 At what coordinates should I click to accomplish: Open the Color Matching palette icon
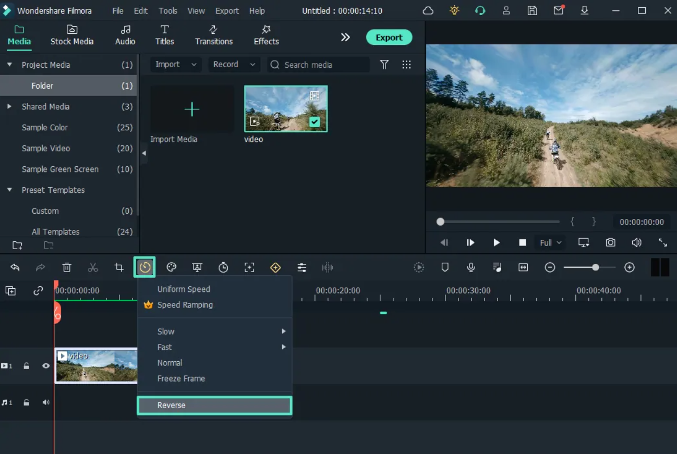tap(171, 267)
